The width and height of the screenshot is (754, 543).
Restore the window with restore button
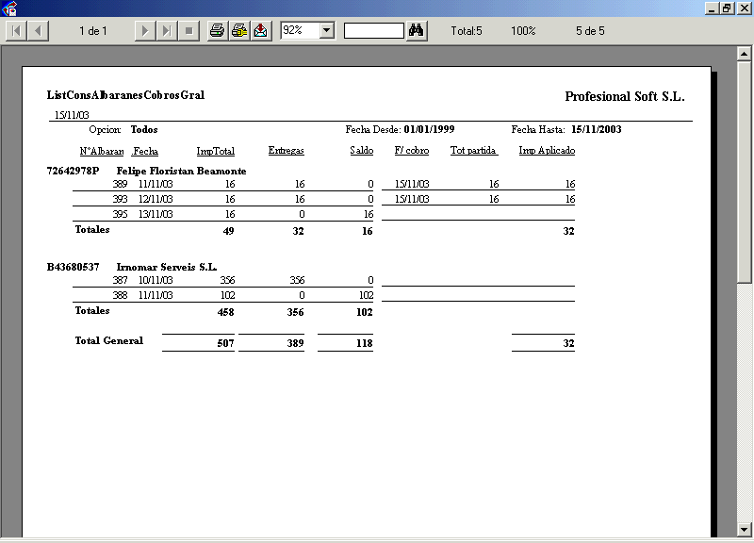pyautogui.click(x=727, y=8)
